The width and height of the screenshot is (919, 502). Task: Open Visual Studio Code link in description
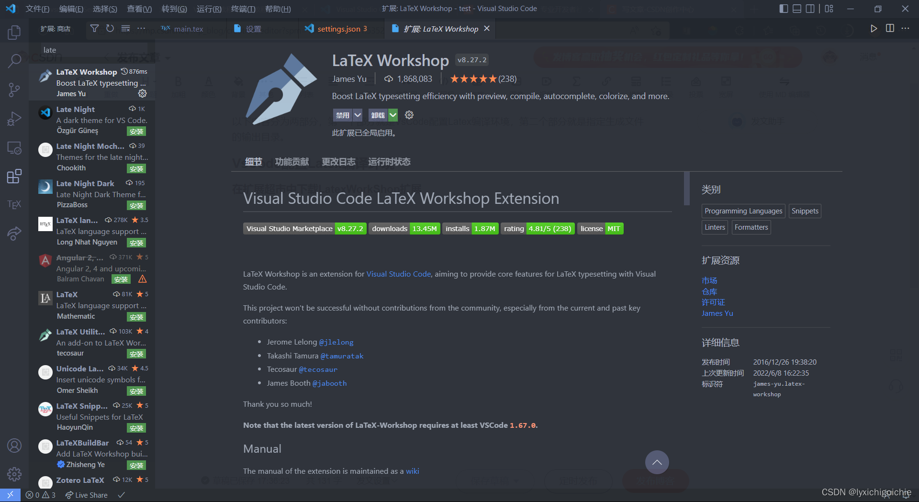click(x=399, y=274)
